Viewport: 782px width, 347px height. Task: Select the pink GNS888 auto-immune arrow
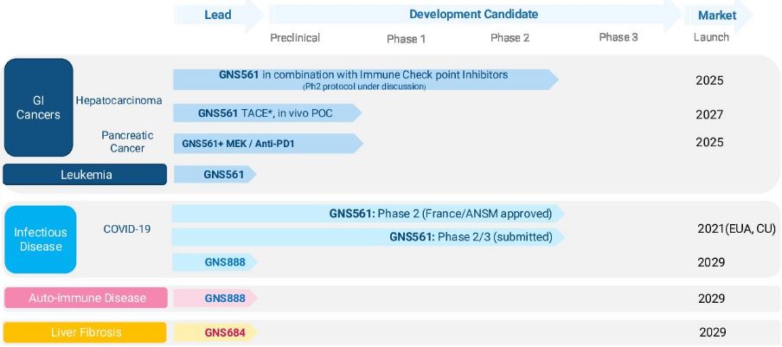(x=215, y=299)
